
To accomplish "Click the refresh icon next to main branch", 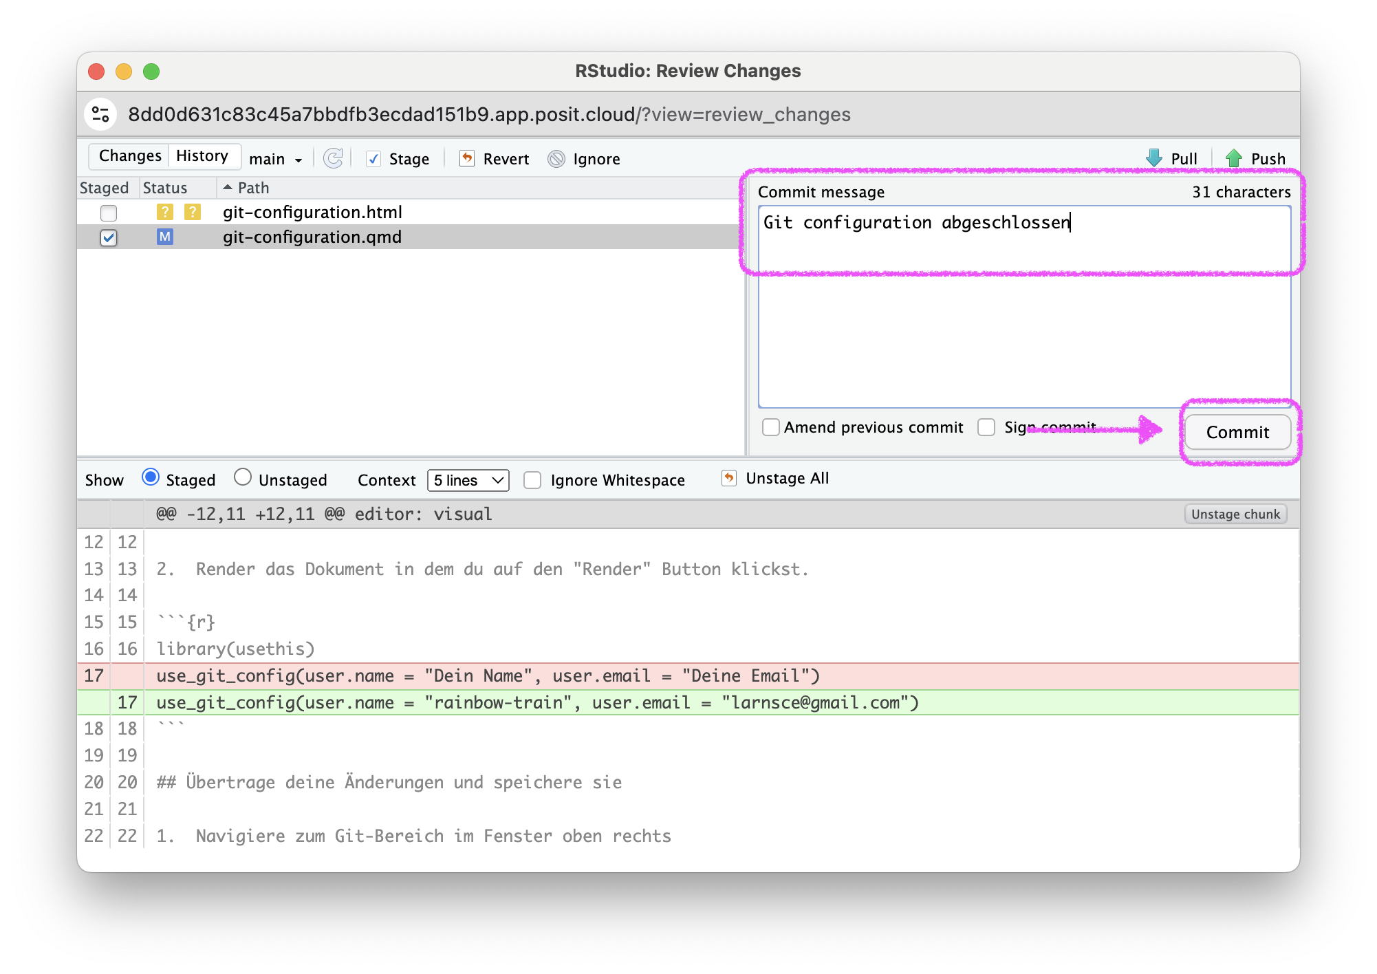I will click(x=334, y=159).
